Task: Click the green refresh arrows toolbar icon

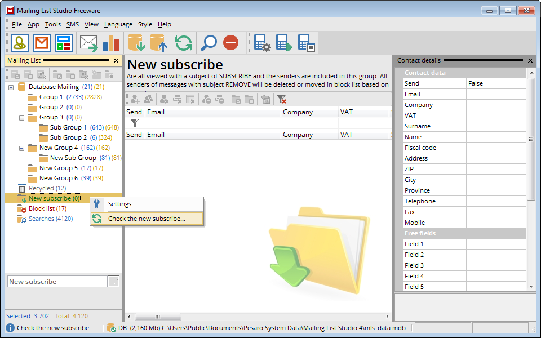Action: click(x=183, y=43)
